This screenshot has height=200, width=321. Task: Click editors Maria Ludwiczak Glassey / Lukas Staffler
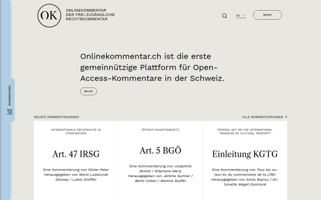82,177
